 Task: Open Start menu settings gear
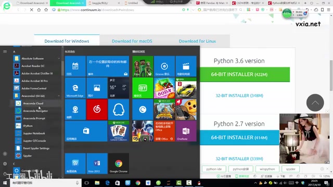coord(5,164)
